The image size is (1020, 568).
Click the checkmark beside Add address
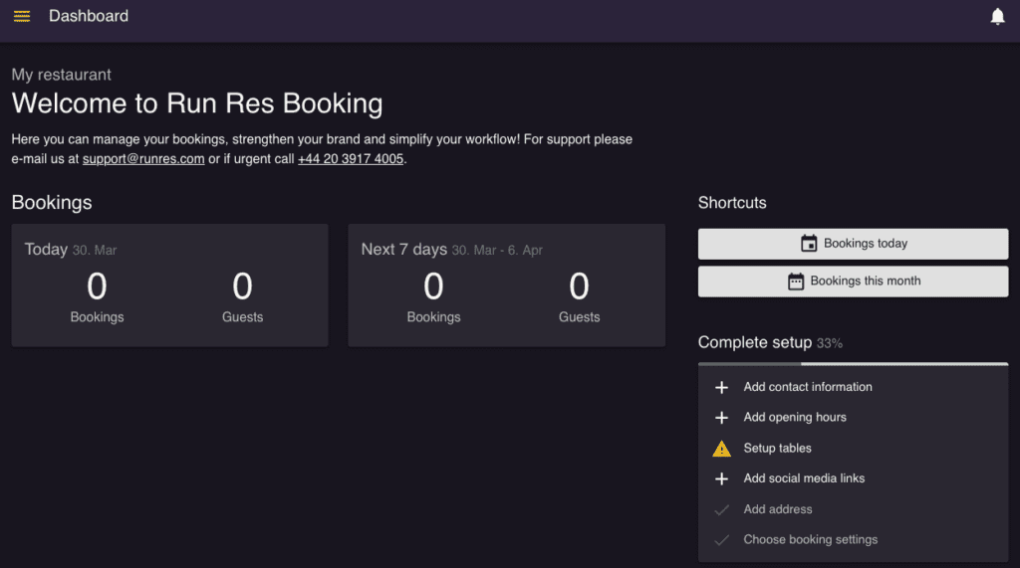point(721,510)
